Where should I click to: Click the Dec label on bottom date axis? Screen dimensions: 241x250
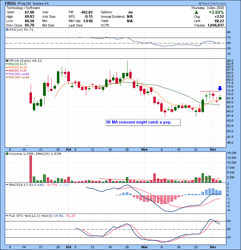tap(213, 247)
